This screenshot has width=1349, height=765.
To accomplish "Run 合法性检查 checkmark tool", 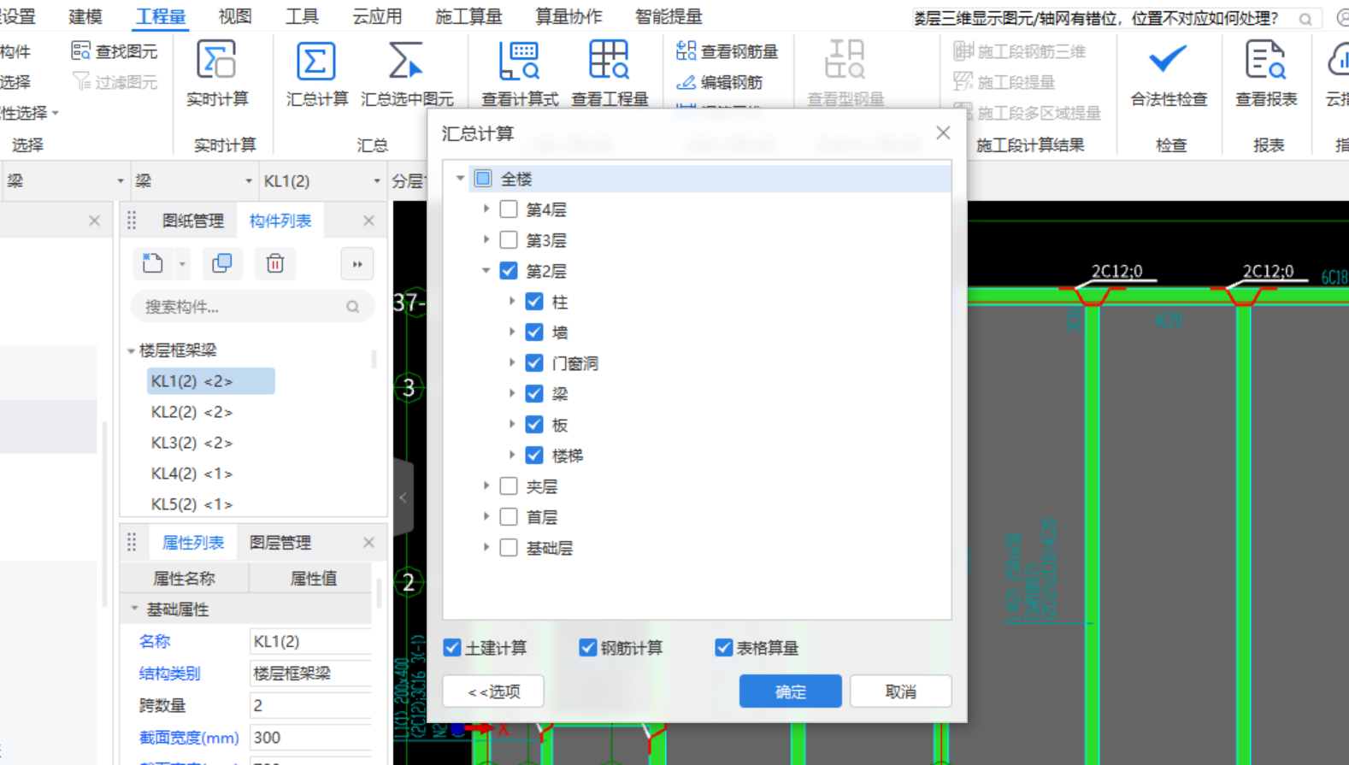I will [1167, 60].
